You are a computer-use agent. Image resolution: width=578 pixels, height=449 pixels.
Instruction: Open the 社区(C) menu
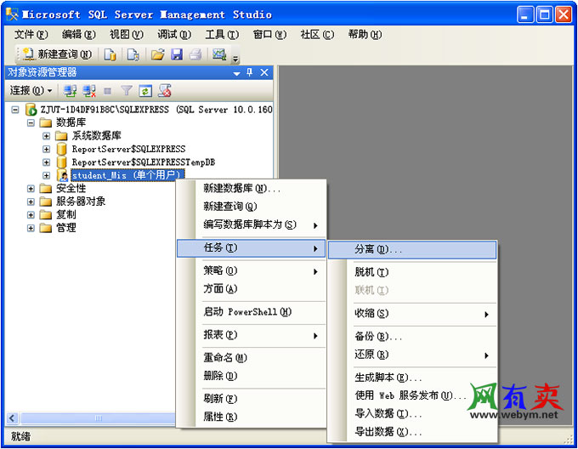[x=317, y=35]
